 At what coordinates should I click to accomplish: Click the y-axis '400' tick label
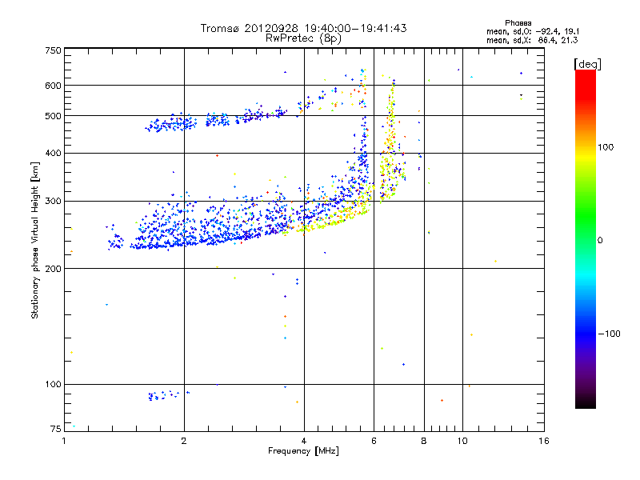(53, 153)
